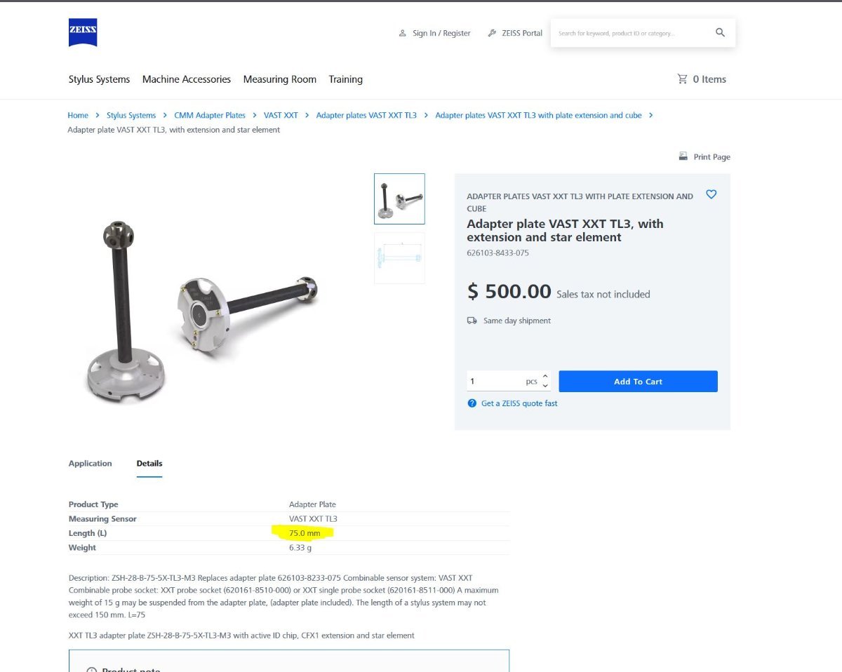842x672 pixels.
Task: Select the Details tab
Action: [x=149, y=464]
